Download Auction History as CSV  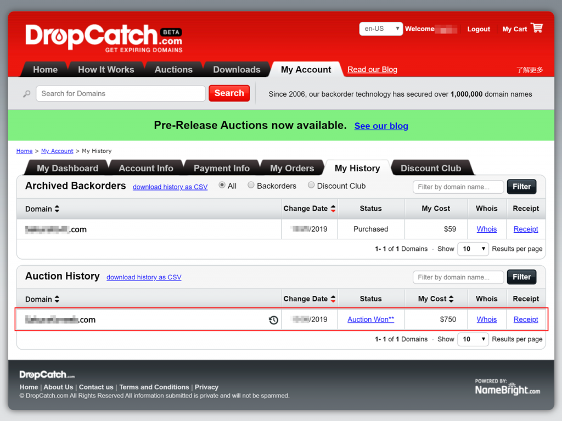coord(144,277)
